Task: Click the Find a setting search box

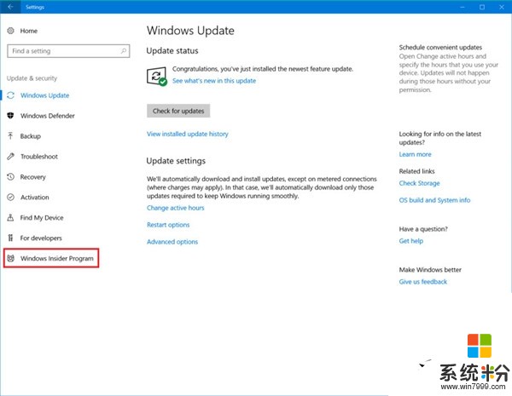Action: (x=68, y=51)
